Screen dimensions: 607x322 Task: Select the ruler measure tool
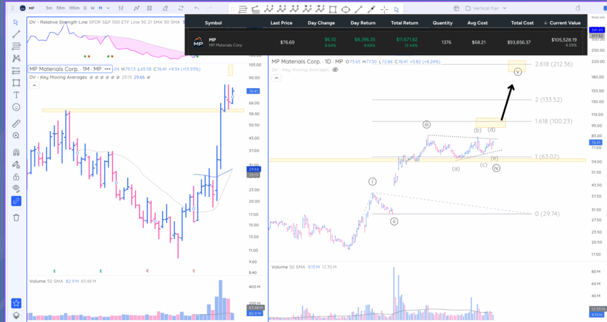16,124
